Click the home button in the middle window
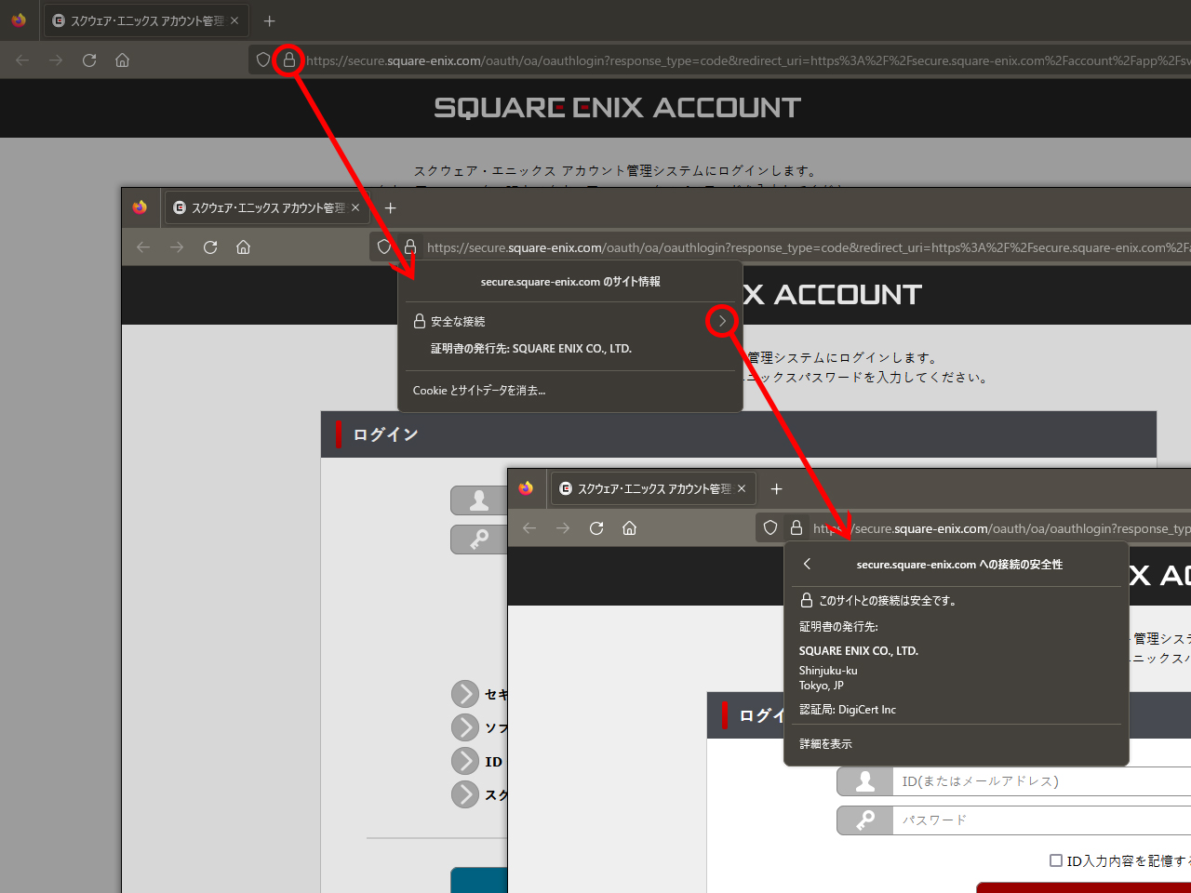This screenshot has width=1191, height=893. click(243, 247)
